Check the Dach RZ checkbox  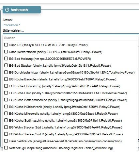pos(6,45)
